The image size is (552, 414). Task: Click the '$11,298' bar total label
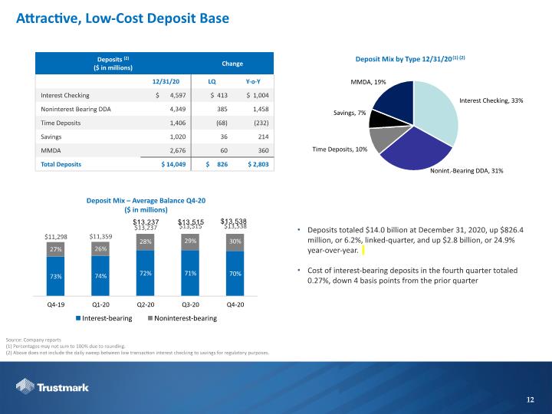tap(56, 237)
